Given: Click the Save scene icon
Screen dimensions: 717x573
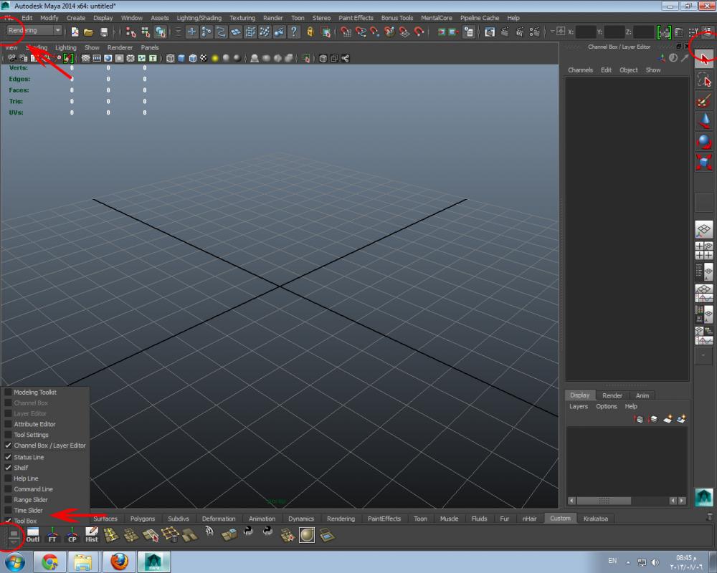Looking at the screenshot, I should pyautogui.click(x=104, y=32).
